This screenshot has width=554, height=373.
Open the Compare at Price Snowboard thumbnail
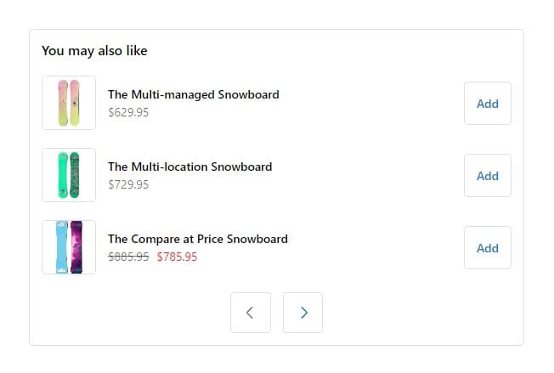pos(69,247)
